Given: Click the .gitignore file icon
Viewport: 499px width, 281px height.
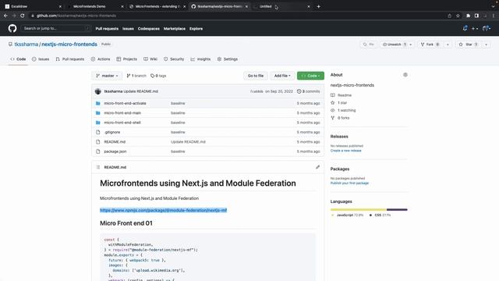Looking at the screenshot, I should coord(98,132).
